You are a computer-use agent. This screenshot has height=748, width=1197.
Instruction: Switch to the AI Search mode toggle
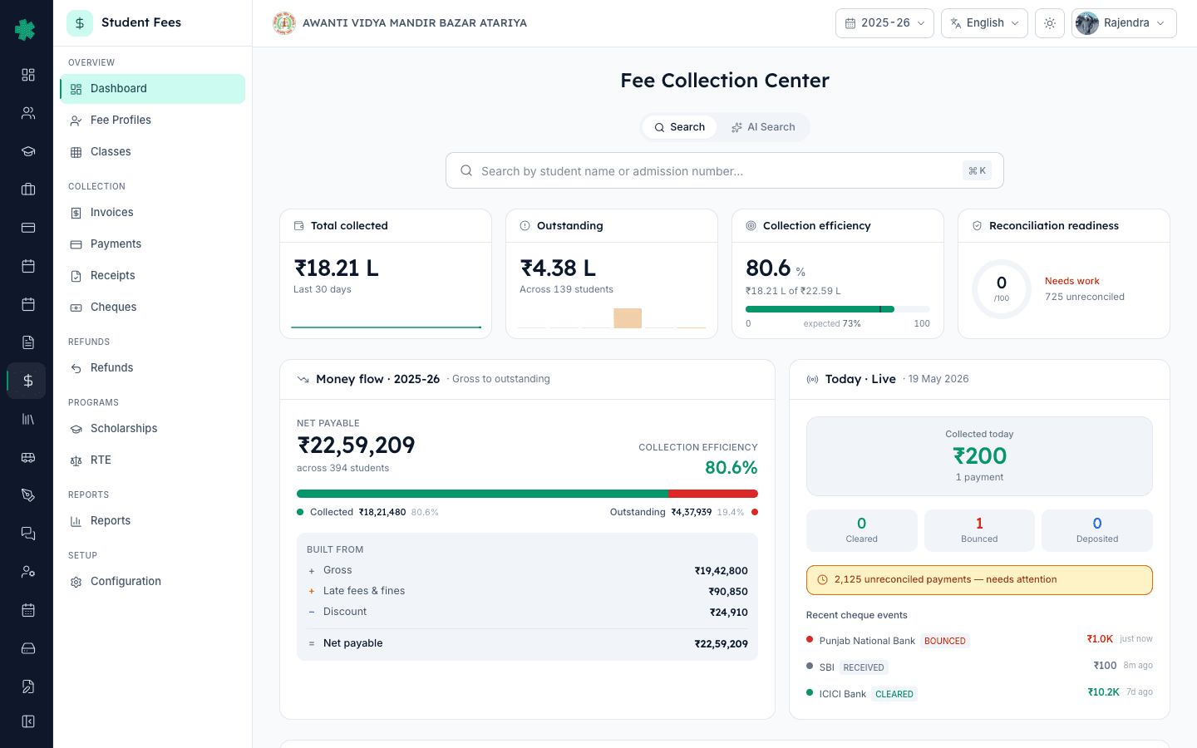[763, 127]
